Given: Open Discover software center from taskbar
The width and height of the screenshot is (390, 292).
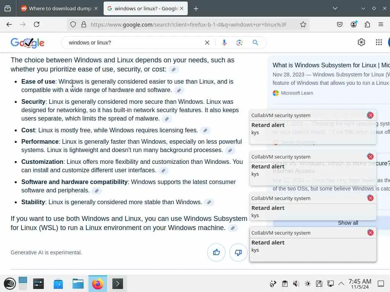Looking at the screenshot, I should point(58,284).
